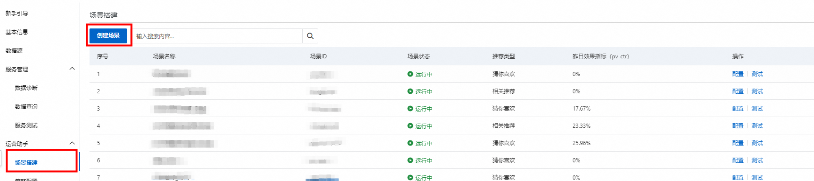Click the 23.33% value cell
Screen dimensions: 814x181
[x=582, y=126]
